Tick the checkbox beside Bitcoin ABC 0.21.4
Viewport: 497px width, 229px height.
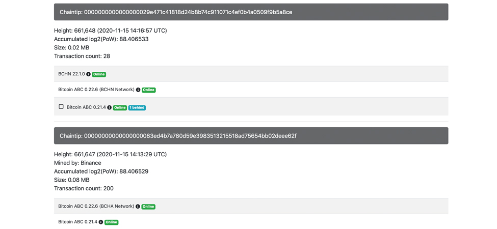tap(61, 107)
